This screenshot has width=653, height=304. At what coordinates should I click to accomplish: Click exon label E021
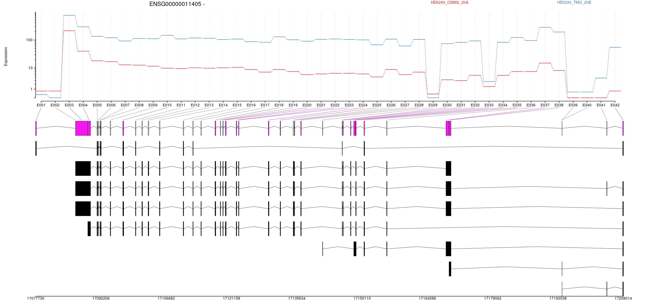click(321, 105)
